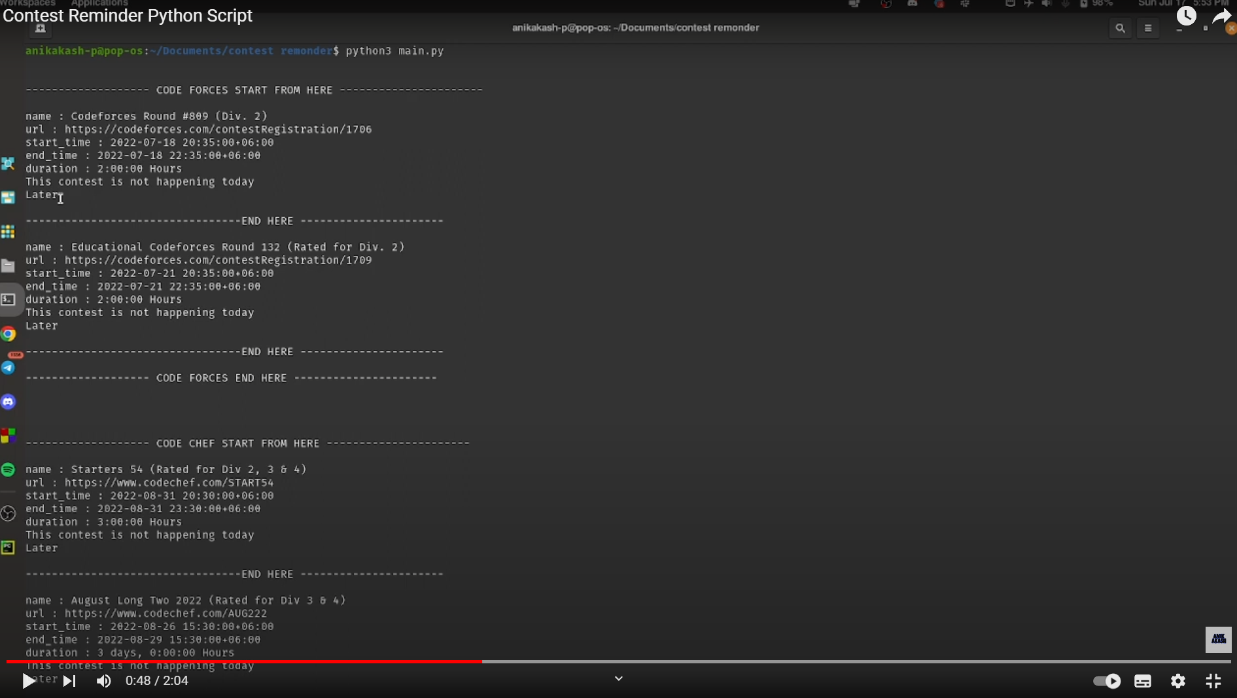The image size is (1237, 698).
Task: Click the codechef.com/AUG222 URL
Action: (166, 614)
